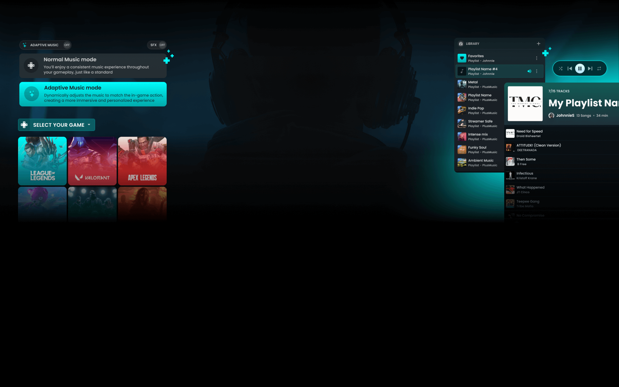Image resolution: width=619 pixels, height=387 pixels.
Task: Select Valorant game thumbnail
Action: tap(92, 160)
